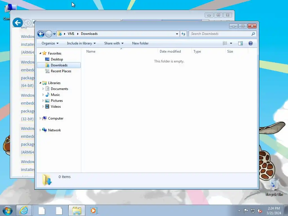Viewport: 288px width, 216px height.
Task: Show hidden tray icons
Action: click(x=239, y=211)
